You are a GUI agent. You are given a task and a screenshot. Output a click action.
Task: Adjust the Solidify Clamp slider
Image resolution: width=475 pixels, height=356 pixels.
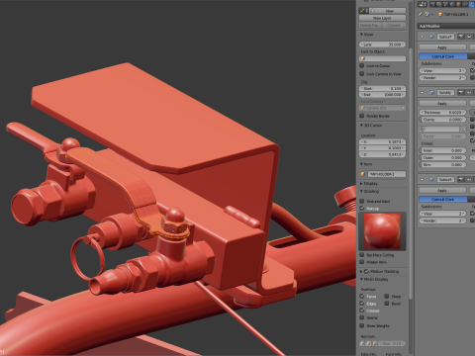tap(442, 120)
